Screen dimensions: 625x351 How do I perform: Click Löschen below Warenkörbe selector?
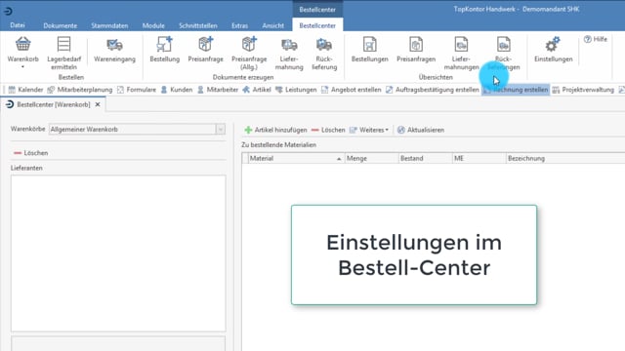(30, 153)
